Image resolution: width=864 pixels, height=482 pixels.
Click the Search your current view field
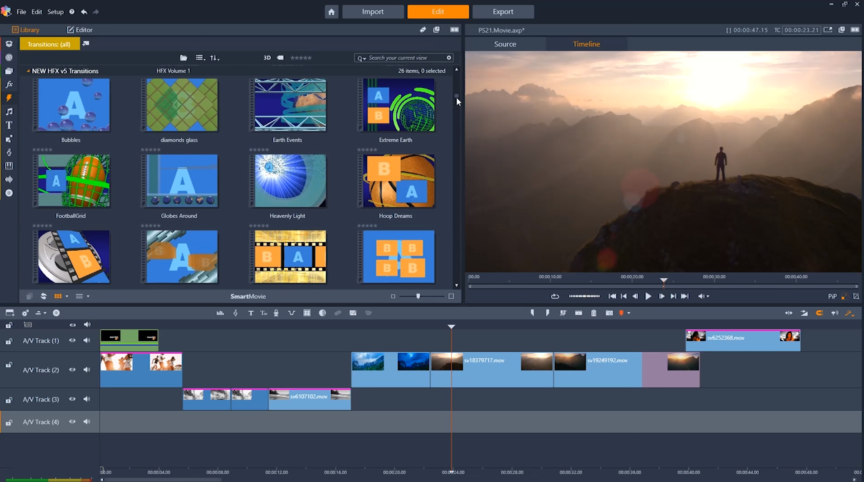click(404, 58)
